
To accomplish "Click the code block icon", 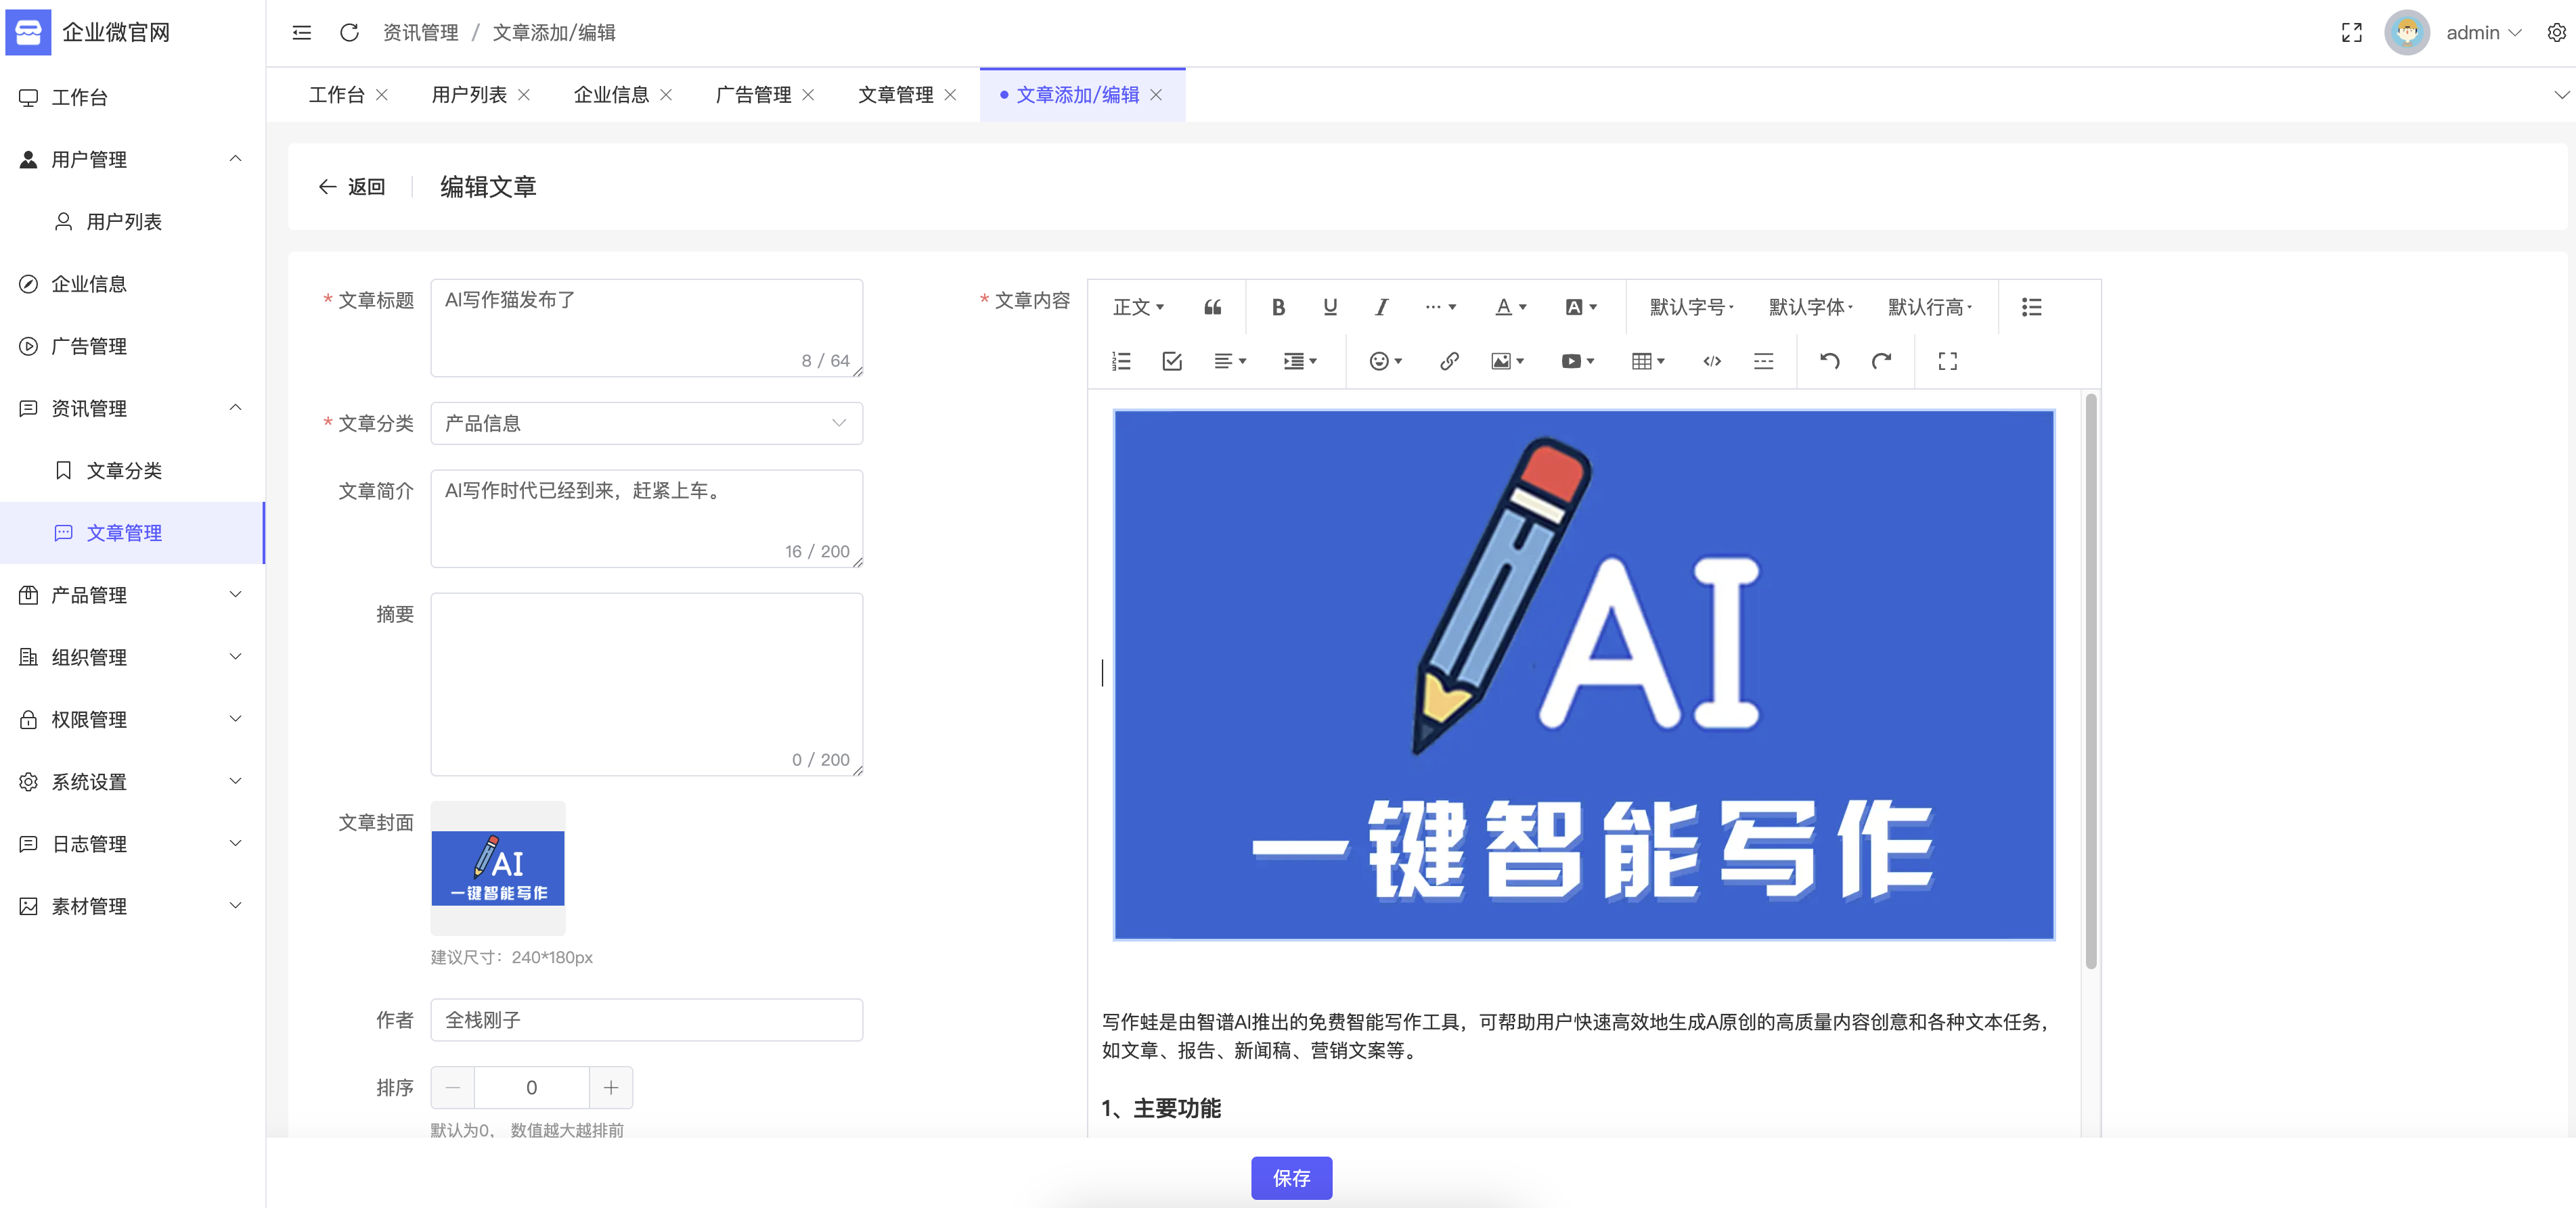I will click(1711, 362).
